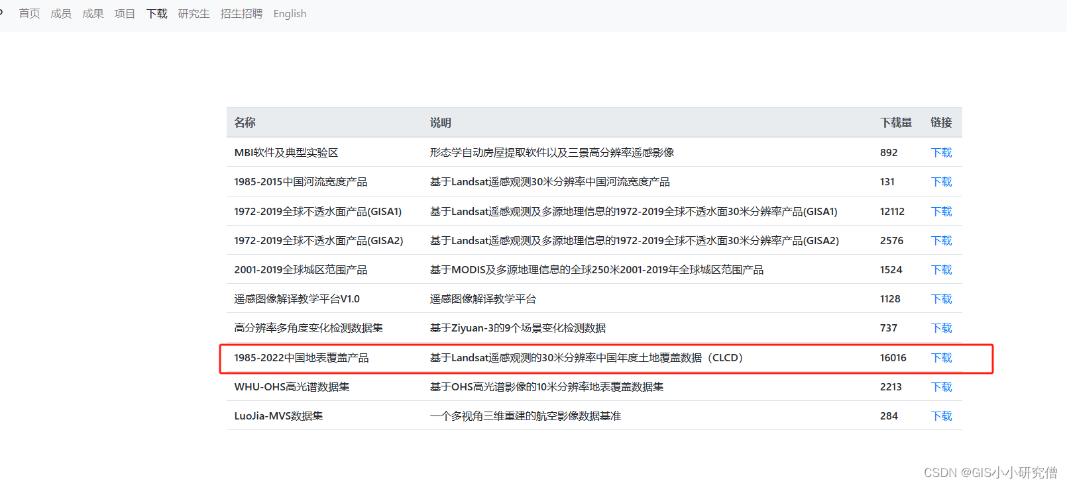This screenshot has width=1067, height=485.
Task: Switch site language to English
Action: point(290,14)
